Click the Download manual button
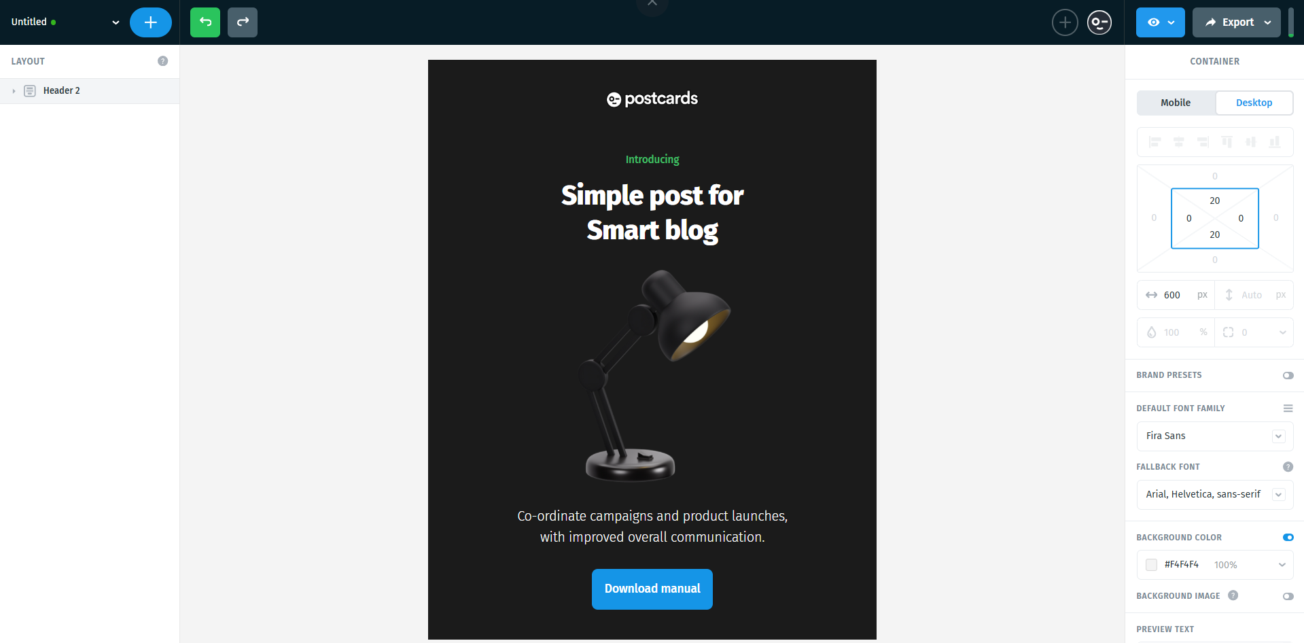Viewport: 1304px width, 643px height. (x=652, y=589)
